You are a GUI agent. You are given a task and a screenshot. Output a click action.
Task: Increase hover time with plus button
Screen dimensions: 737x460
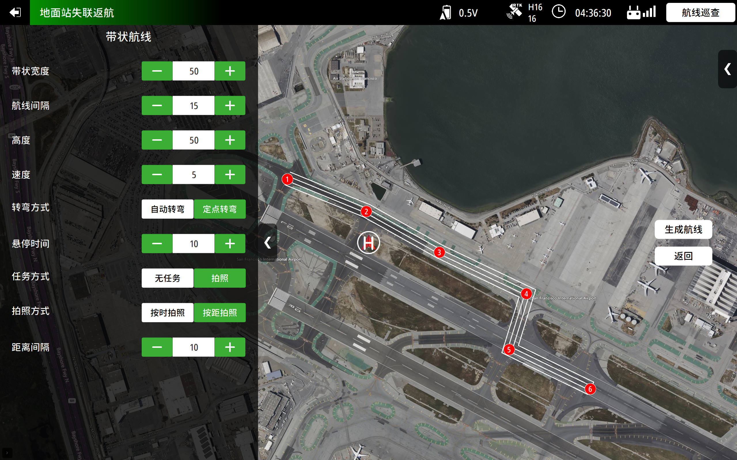(230, 244)
